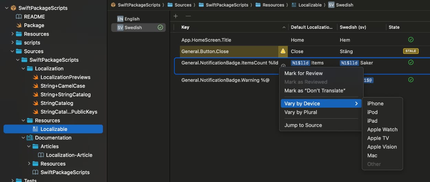The height and width of the screenshot is (182, 430).
Task: Click the SwiftPackageScripts project package icon
Action: pyautogui.click(x=13, y=8)
